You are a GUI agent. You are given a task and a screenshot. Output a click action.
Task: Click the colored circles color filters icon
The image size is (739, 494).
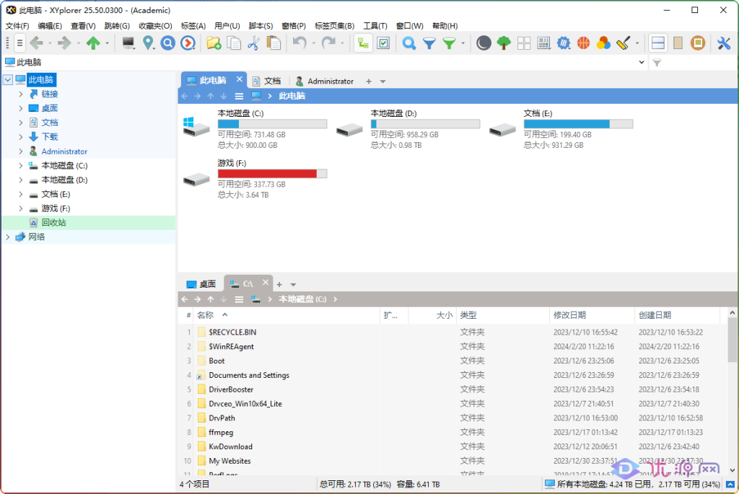coord(603,43)
